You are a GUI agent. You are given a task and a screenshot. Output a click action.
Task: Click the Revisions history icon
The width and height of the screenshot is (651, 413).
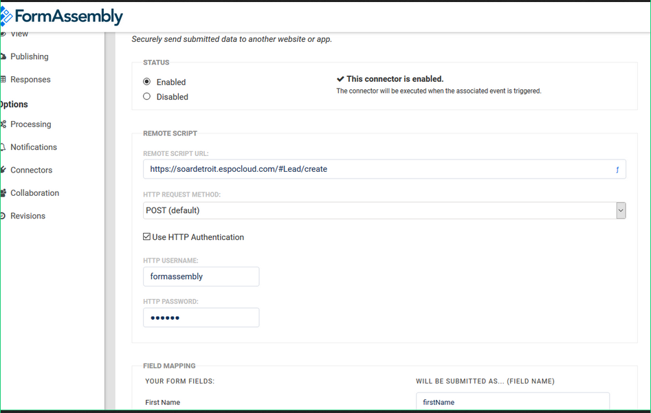coord(3,216)
